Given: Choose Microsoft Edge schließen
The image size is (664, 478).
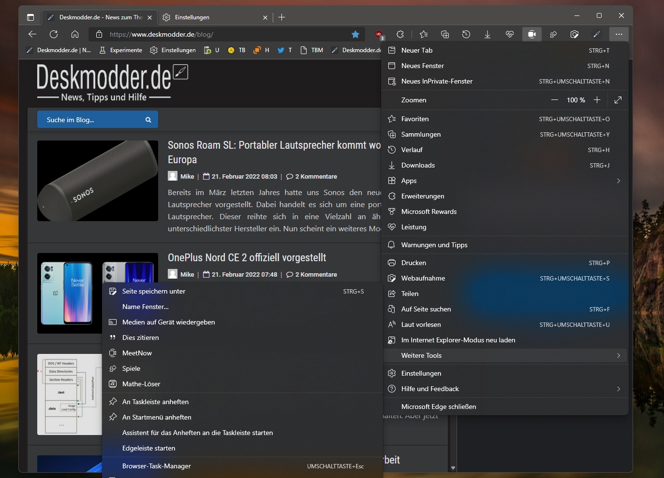Looking at the screenshot, I should pyautogui.click(x=505, y=407).
